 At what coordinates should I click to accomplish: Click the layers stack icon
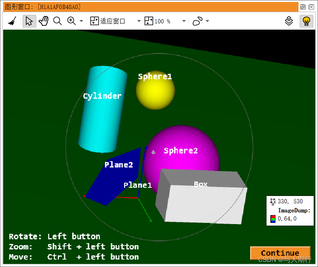click(x=289, y=21)
